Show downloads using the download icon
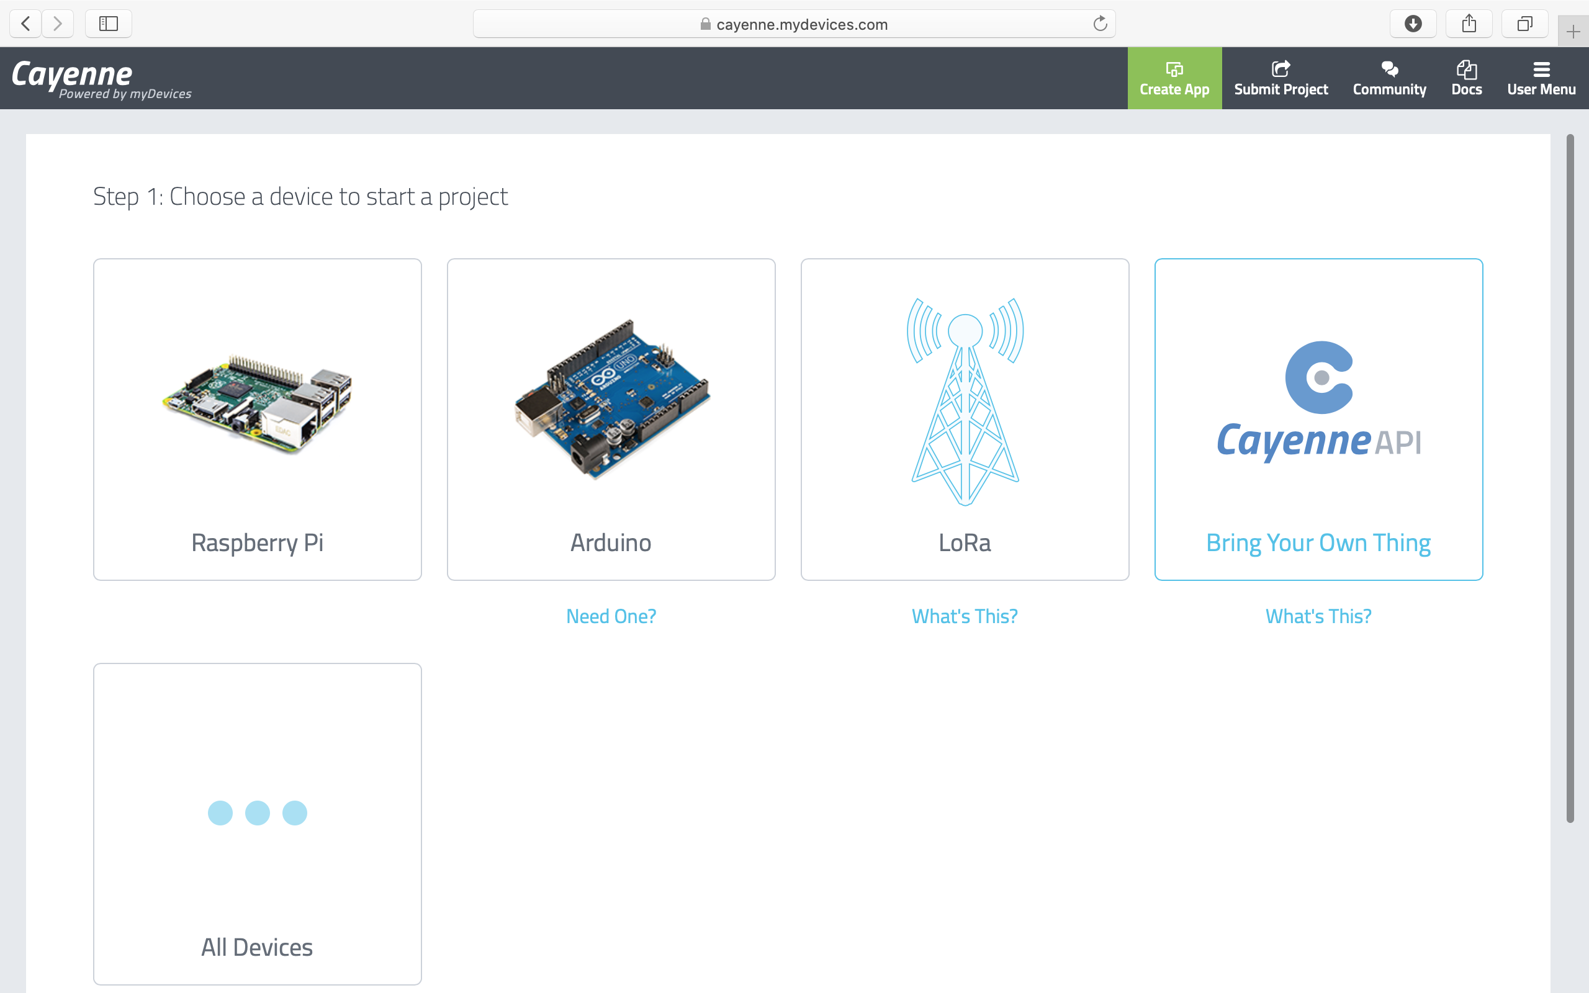 (x=1413, y=24)
